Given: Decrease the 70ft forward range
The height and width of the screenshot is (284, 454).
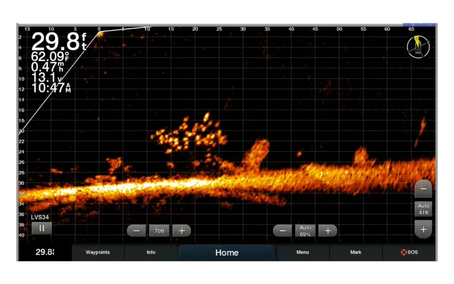Looking at the screenshot, I should click(136, 231).
